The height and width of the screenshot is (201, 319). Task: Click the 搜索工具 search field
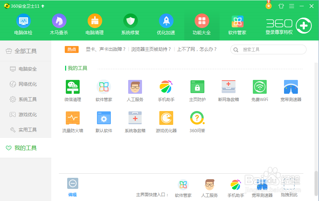tap(268, 49)
